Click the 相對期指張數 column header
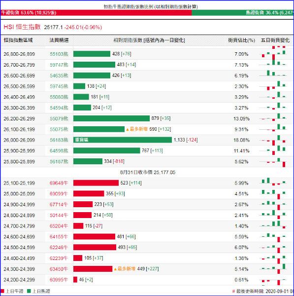The image size is (294, 296). (x=149, y=40)
